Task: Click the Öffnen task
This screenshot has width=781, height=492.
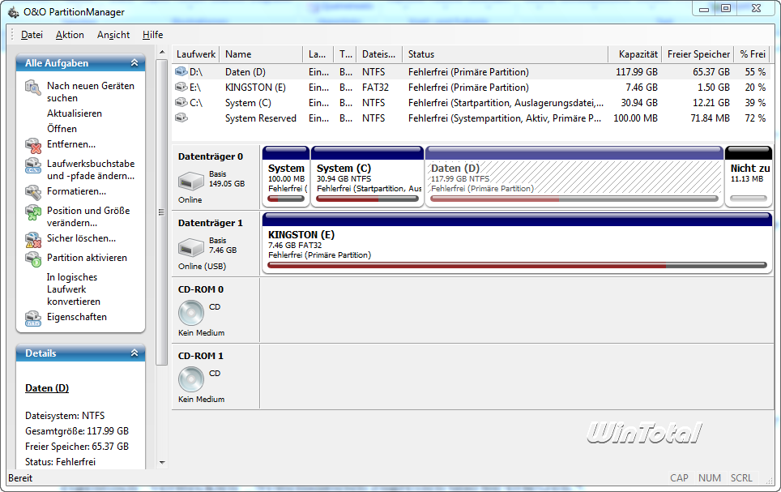Action: [62, 129]
